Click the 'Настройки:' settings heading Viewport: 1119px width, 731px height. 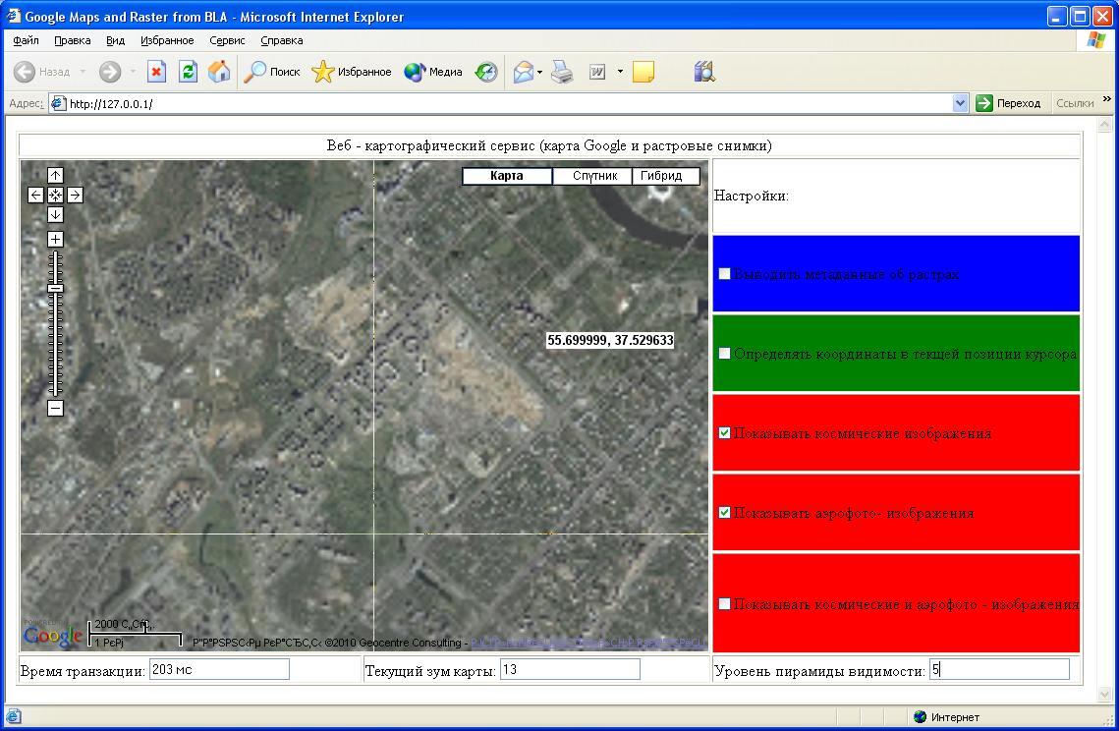click(x=752, y=196)
